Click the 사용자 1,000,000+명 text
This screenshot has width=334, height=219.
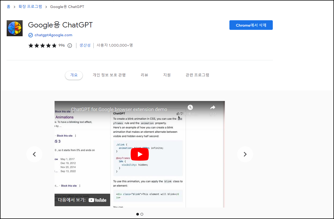point(115,45)
